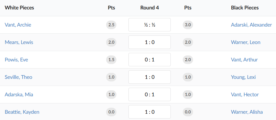276x120 pixels.
Task: Open Adarski, Alexander player profile
Action: (251, 25)
